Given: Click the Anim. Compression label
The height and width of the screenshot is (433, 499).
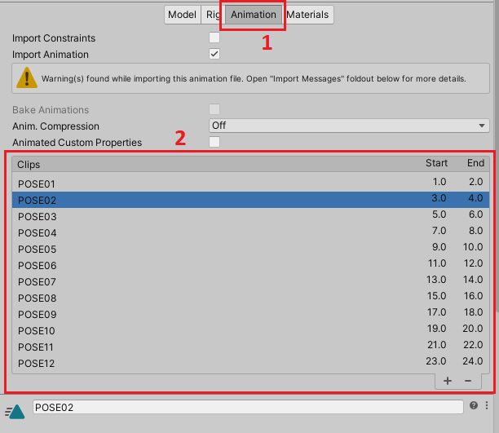Looking at the screenshot, I should pos(55,126).
